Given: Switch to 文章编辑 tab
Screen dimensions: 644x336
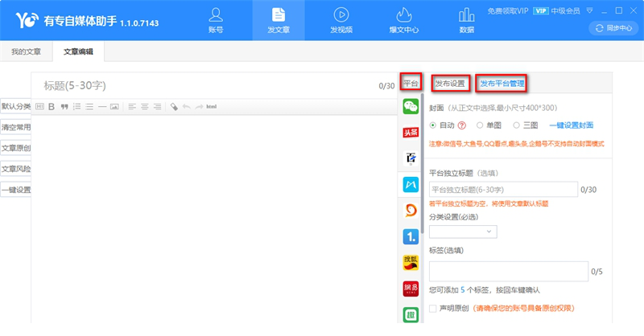Looking at the screenshot, I should point(78,51).
